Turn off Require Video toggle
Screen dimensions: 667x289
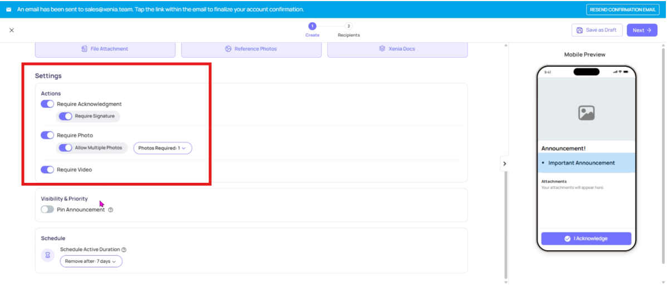(x=47, y=170)
